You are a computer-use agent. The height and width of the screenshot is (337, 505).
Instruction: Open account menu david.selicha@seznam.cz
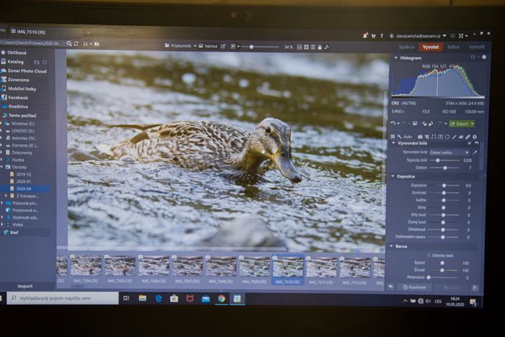point(418,36)
